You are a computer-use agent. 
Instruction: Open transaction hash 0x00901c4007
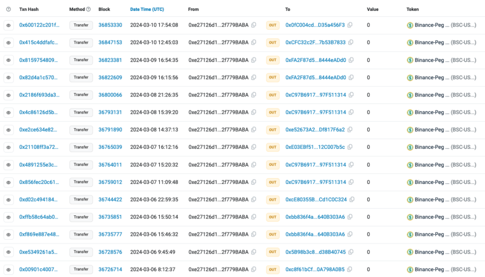click(39, 270)
